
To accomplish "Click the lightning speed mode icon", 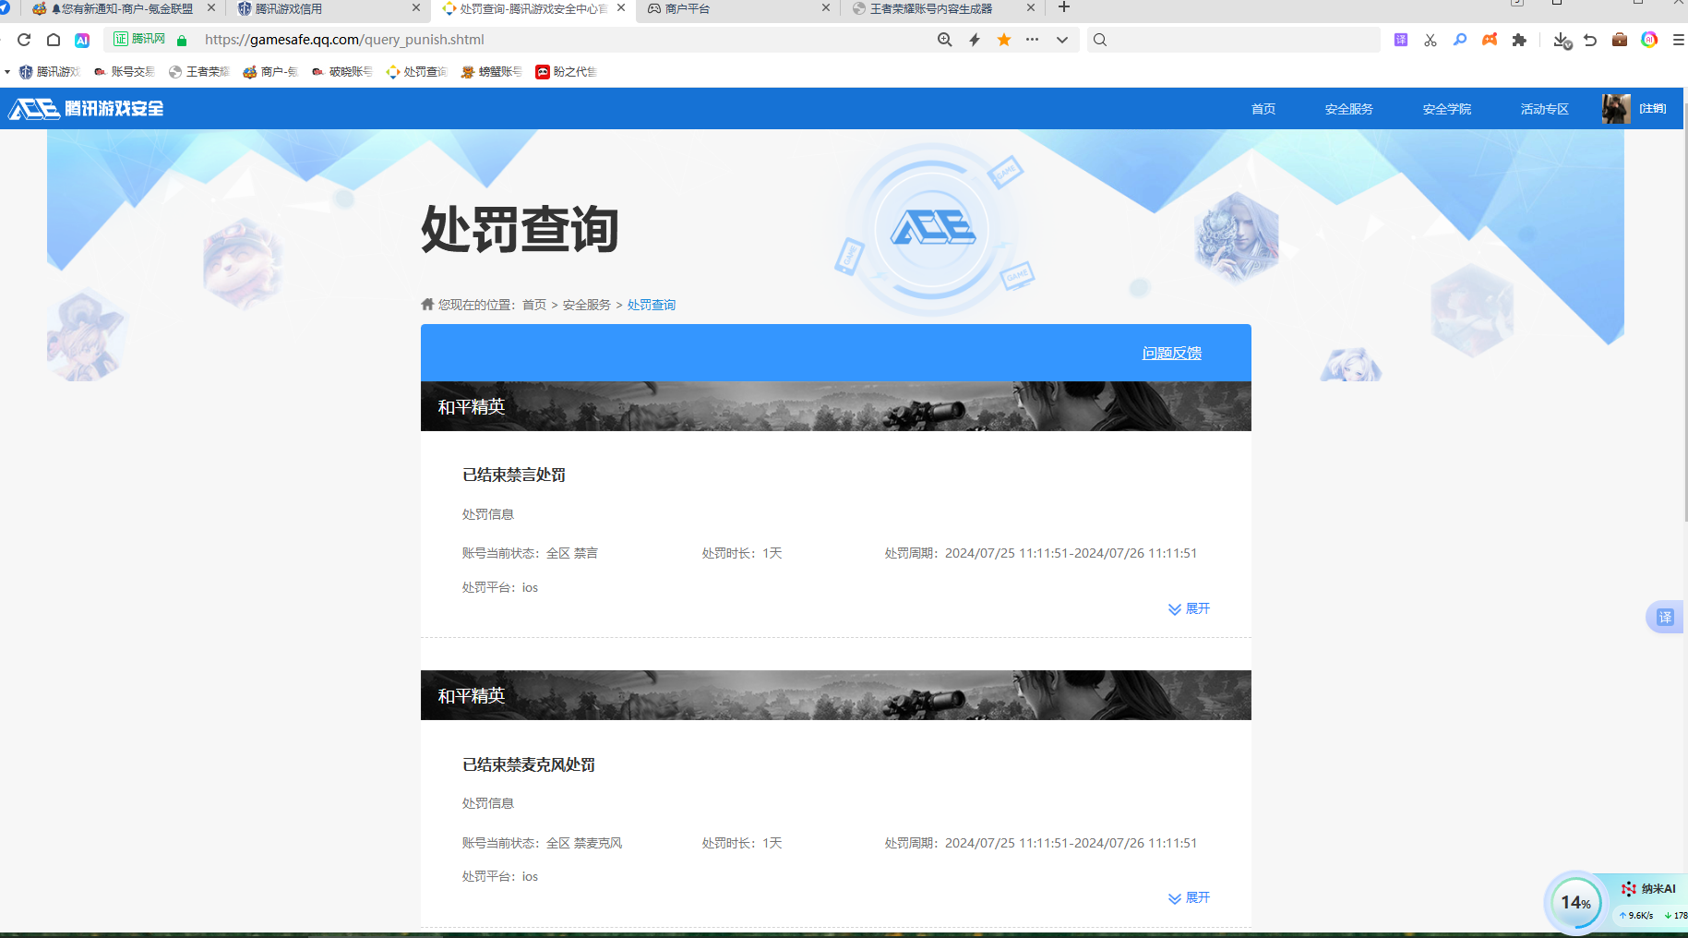I will coord(975,40).
